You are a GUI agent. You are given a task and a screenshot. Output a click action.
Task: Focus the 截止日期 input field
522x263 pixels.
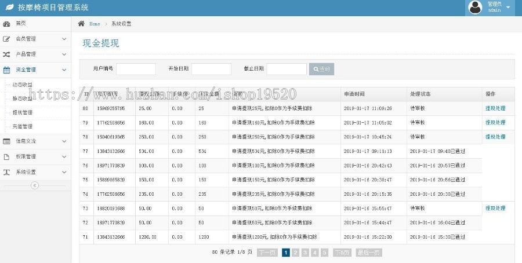pyautogui.click(x=287, y=69)
